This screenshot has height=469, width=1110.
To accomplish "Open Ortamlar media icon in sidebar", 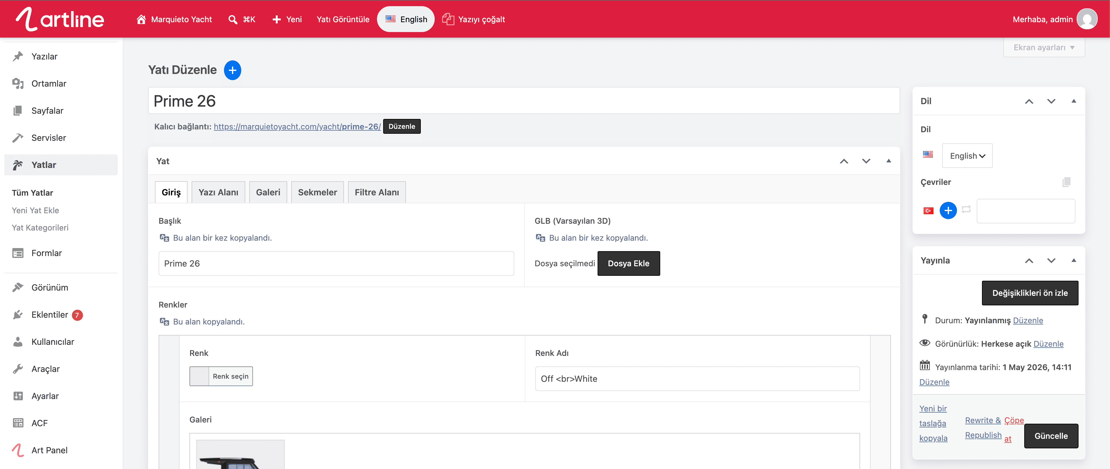I will [18, 84].
